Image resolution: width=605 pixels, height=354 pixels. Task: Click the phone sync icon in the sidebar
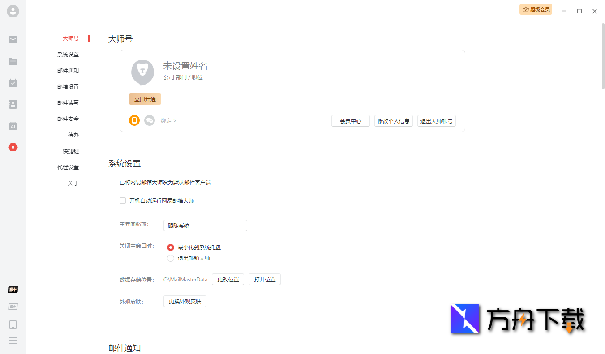13,324
